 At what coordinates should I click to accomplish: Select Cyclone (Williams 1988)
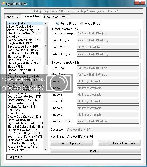pyautogui.click(x=25, y=107)
